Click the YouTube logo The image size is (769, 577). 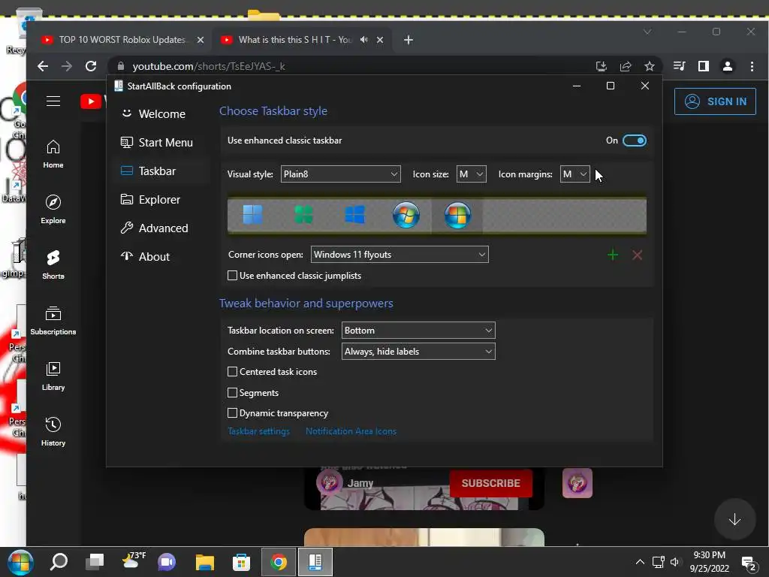[x=92, y=101]
